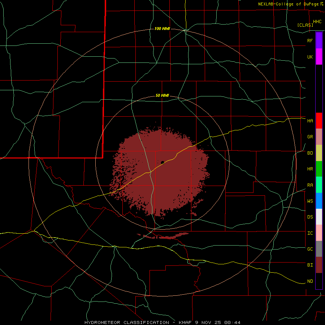
Task: Click the DS white legend swatch
Action: 319,217
